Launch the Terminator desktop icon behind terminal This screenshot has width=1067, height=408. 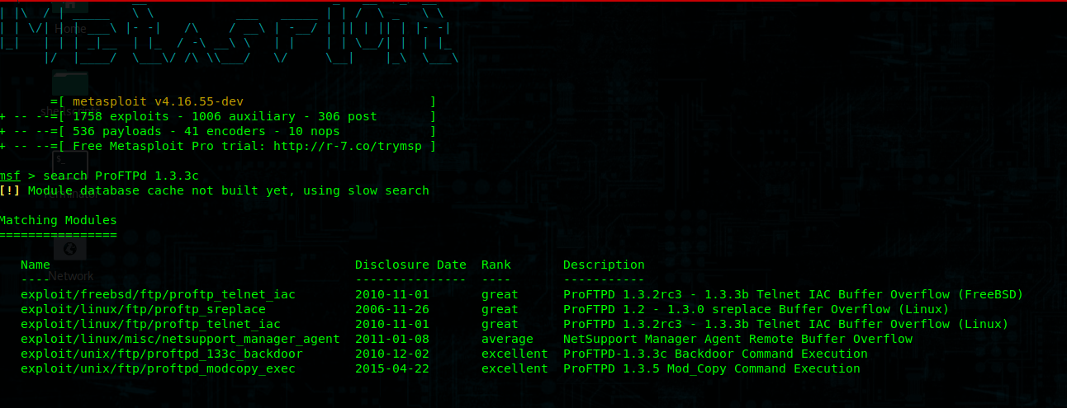[70, 173]
